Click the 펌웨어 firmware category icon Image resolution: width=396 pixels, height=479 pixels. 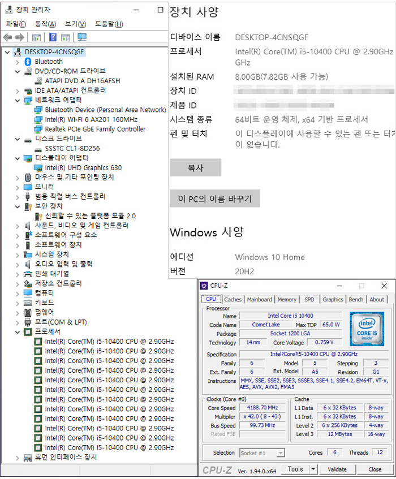click(28, 313)
